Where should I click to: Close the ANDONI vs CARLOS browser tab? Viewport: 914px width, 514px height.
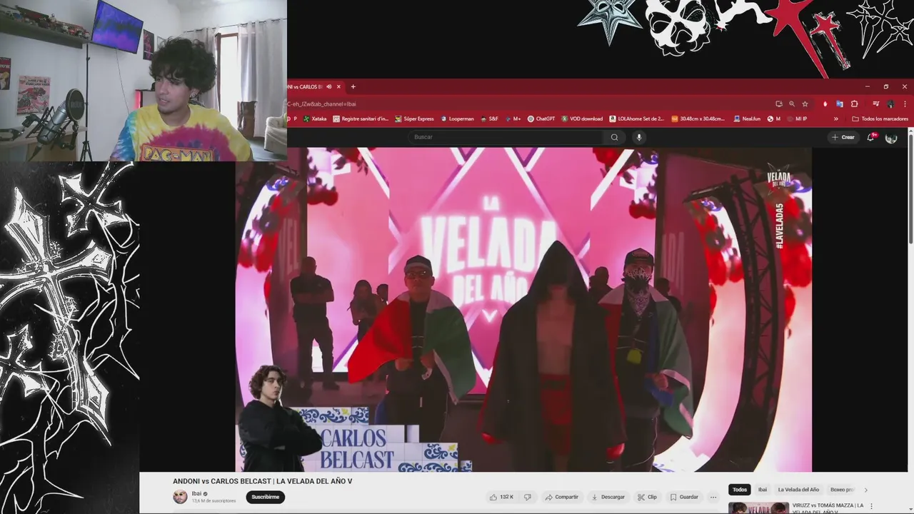(x=338, y=87)
